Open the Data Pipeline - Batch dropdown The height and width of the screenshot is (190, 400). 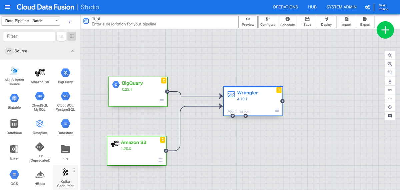click(31, 21)
